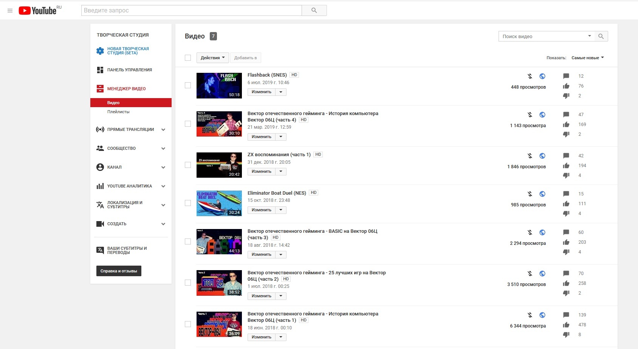Viewport: 638px width, 349px height.
Task: Click comments icon for Eliminator Boat Duel
Action: tap(566, 194)
